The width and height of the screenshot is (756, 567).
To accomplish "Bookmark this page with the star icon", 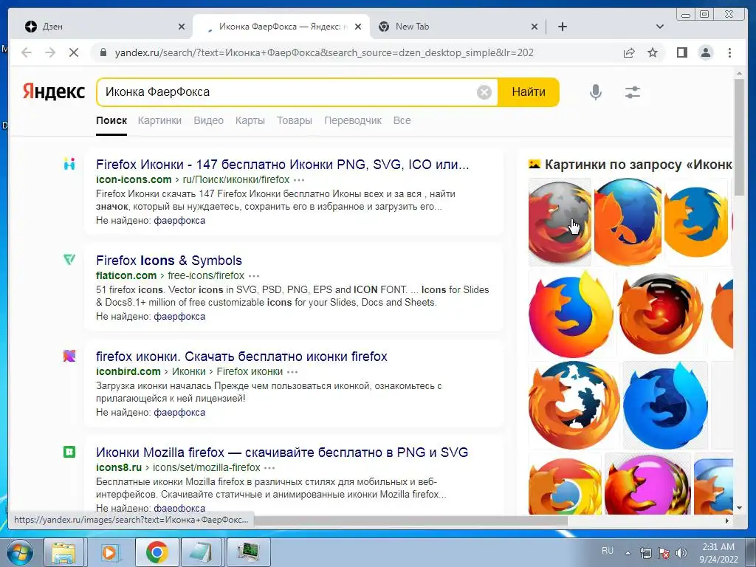I will point(653,52).
